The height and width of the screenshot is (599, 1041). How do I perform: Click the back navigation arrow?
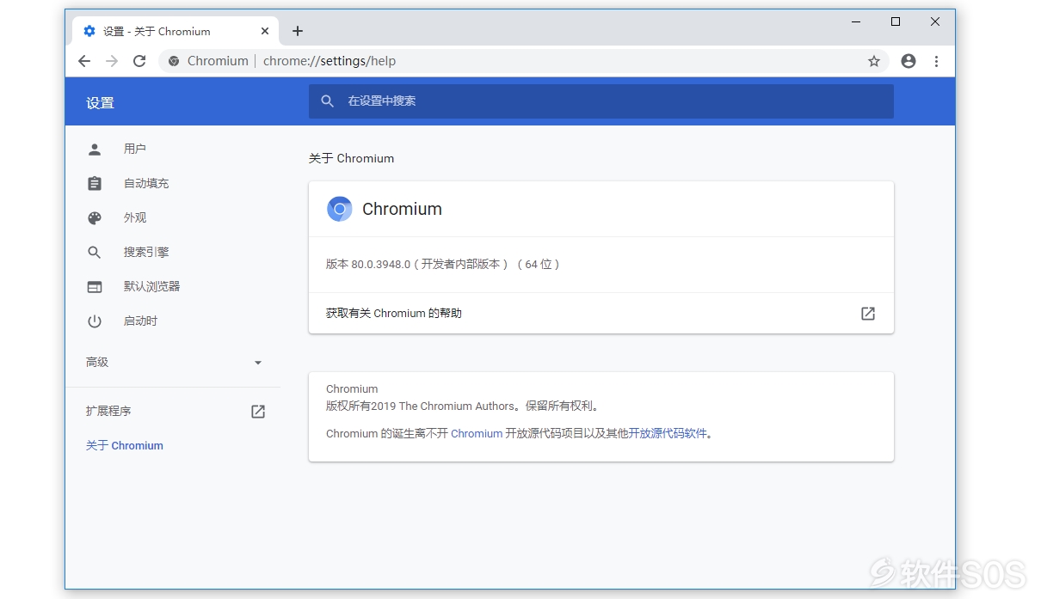click(84, 61)
